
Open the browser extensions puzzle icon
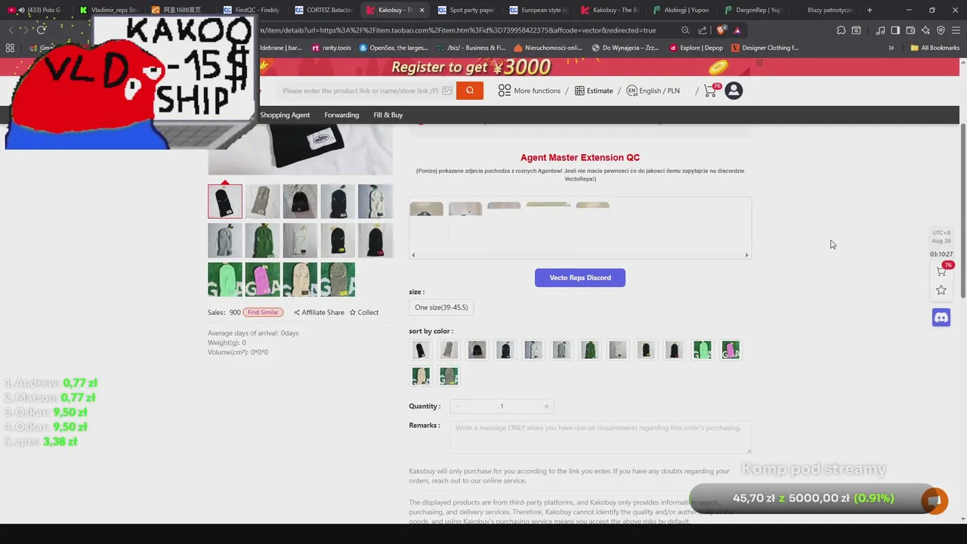(841, 30)
